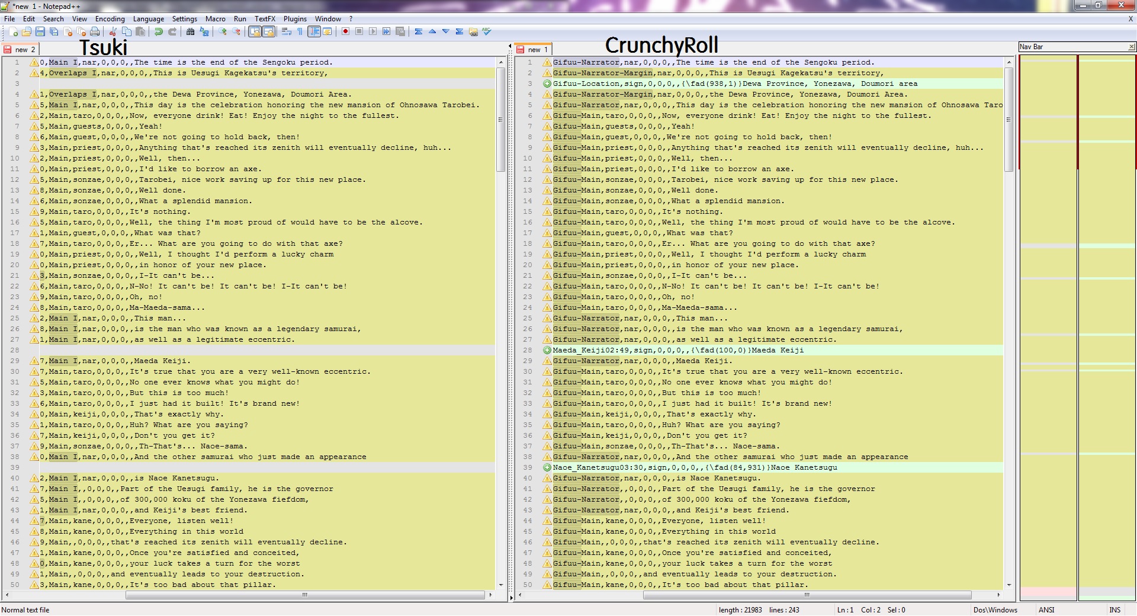Image resolution: width=1137 pixels, height=616 pixels.
Task: Zoom in with the magnifier plus icon
Action: coord(222,32)
